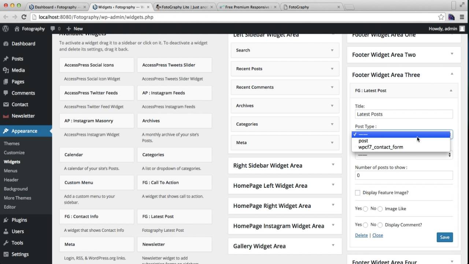
Task: Click the Delete link in widget
Action: (x=361, y=235)
